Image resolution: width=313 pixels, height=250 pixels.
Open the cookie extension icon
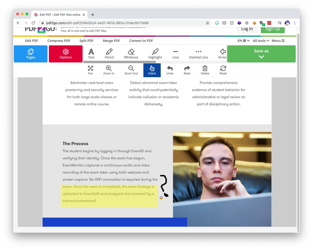(x=254, y=23)
